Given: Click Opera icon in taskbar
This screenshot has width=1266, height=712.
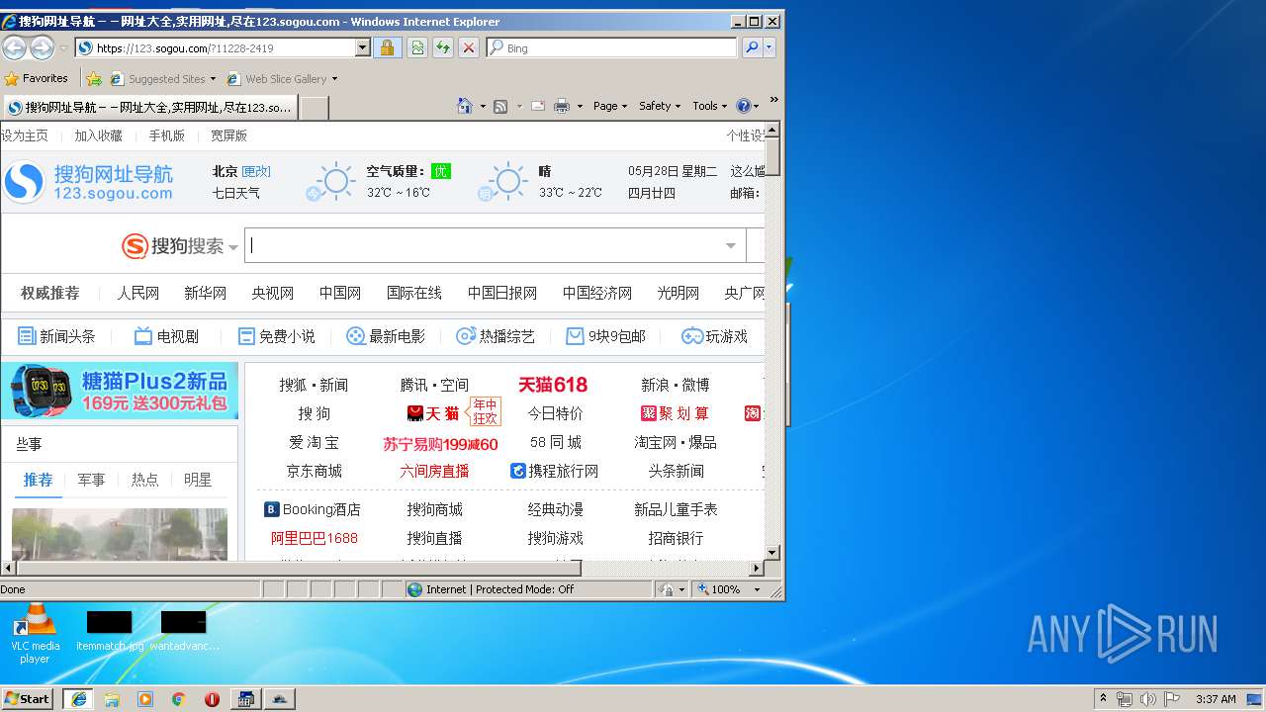Looking at the screenshot, I should point(212,699).
